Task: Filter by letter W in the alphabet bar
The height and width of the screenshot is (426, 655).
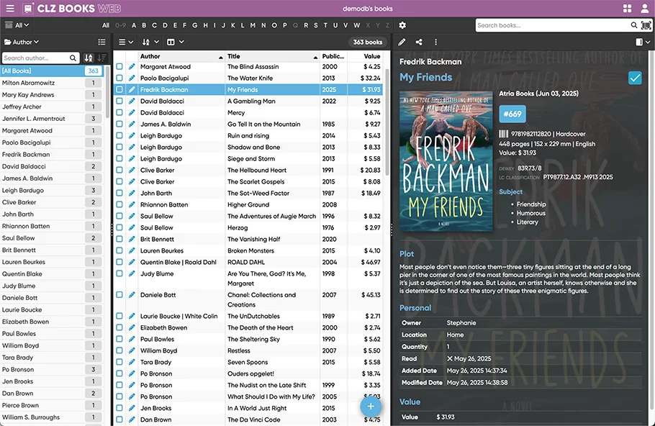Action: tap(357, 25)
